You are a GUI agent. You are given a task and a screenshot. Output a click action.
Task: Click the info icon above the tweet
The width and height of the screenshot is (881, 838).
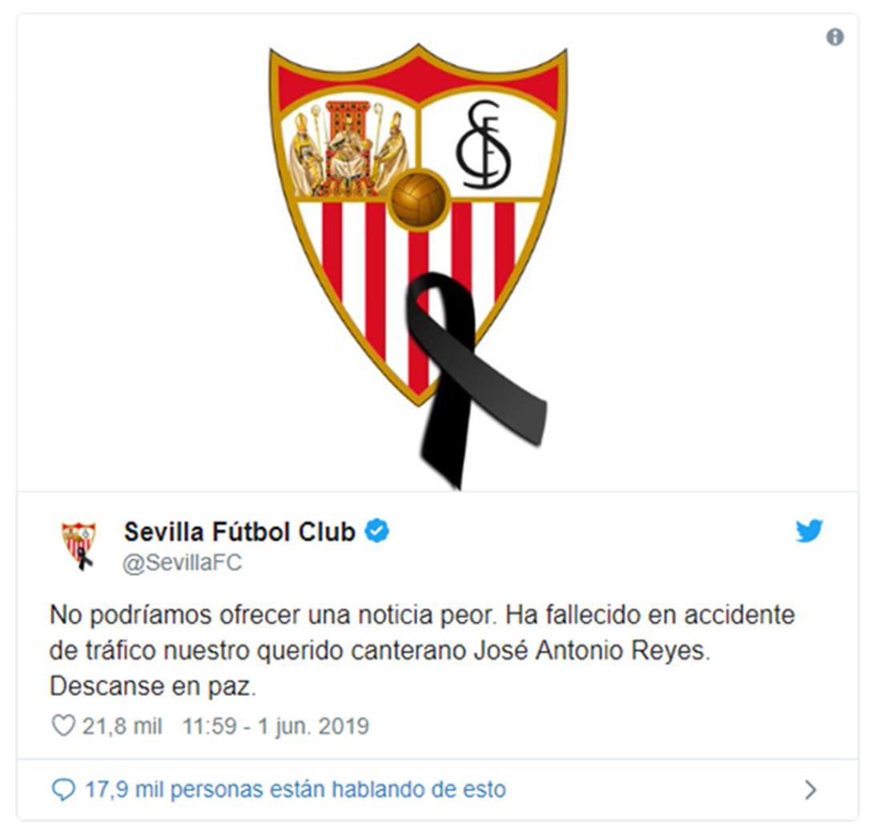point(835,37)
